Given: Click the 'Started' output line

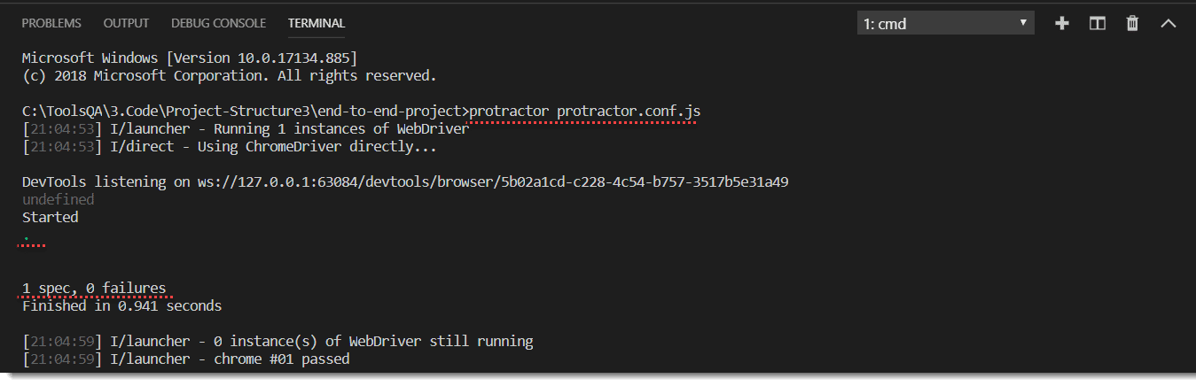Looking at the screenshot, I should (50, 218).
